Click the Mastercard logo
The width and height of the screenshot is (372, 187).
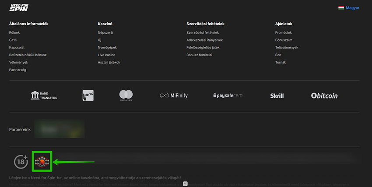click(126, 95)
